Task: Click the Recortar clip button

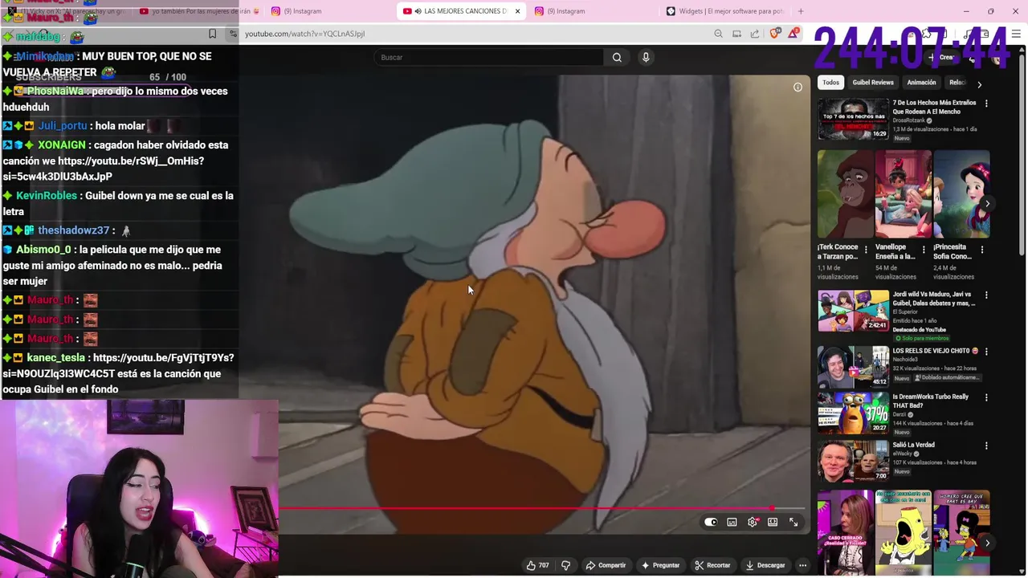Action: pos(712,565)
